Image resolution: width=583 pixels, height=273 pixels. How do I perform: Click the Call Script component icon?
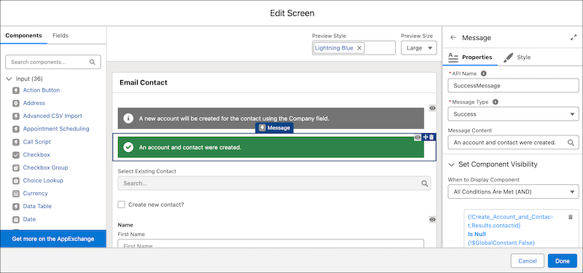[15, 142]
